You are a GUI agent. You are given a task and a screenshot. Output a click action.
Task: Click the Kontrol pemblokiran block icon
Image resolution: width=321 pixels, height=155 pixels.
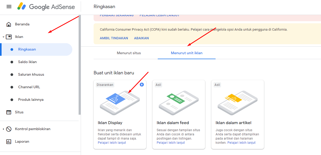(x=9, y=129)
